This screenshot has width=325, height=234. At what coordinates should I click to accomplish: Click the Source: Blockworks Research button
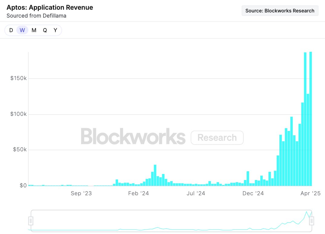pos(280,11)
